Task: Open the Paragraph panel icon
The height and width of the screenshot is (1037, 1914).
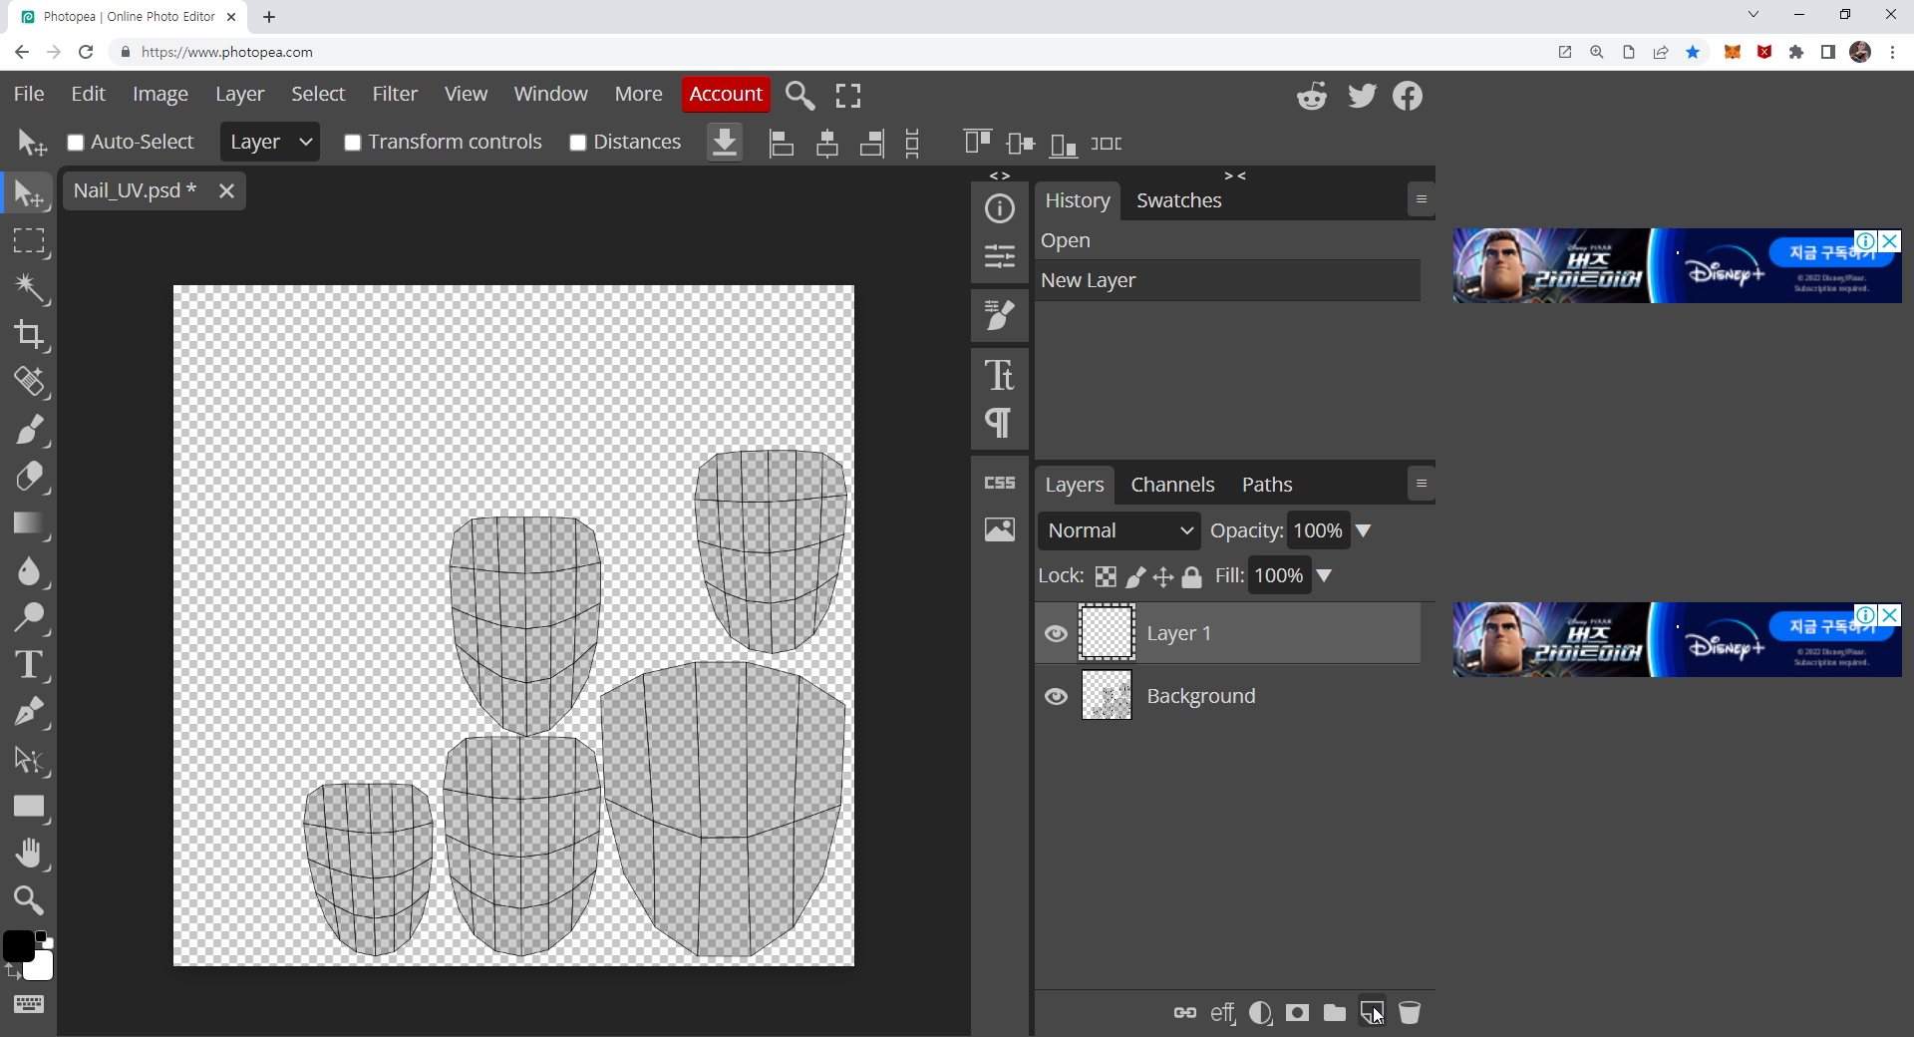Action: click(x=1000, y=423)
